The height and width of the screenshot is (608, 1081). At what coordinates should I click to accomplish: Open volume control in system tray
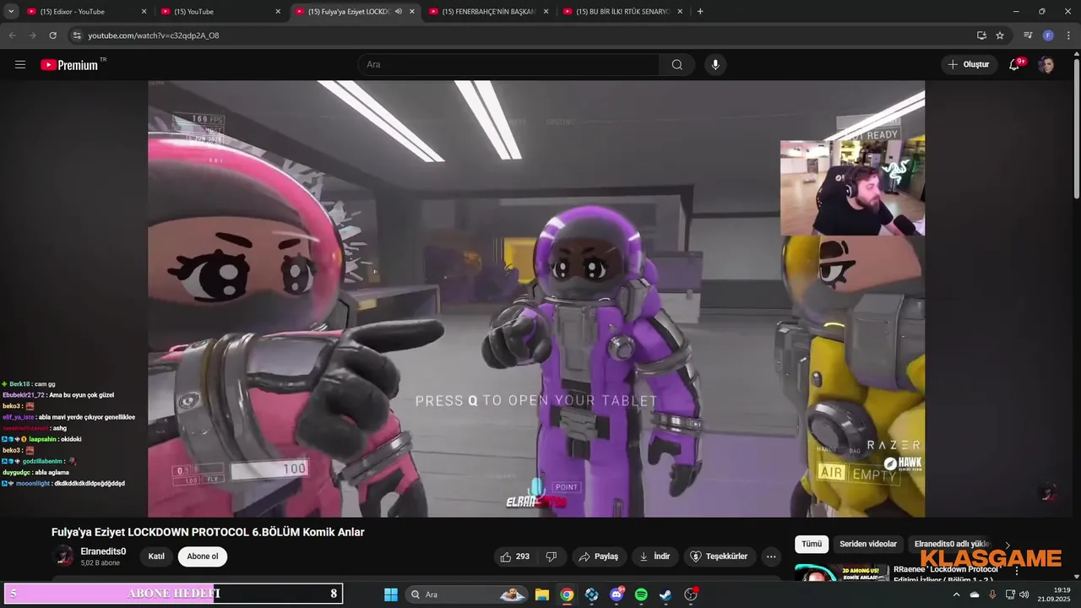click(x=1024, y=594)
